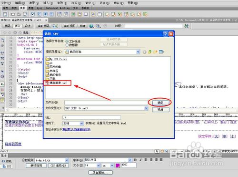The width and height of the screenshot is (238, 177).
Task: Open the change default link relative link
Action: pyautogui.click(x=76, y=130)
